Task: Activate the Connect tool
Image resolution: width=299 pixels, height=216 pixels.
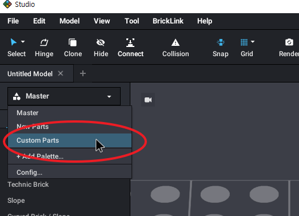Action: tap(130, 48)
